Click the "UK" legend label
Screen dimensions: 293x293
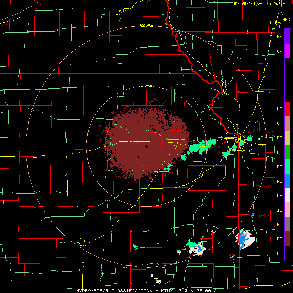(279, 51)
